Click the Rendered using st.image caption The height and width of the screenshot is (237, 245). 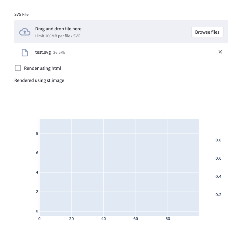tap(39, 80)
